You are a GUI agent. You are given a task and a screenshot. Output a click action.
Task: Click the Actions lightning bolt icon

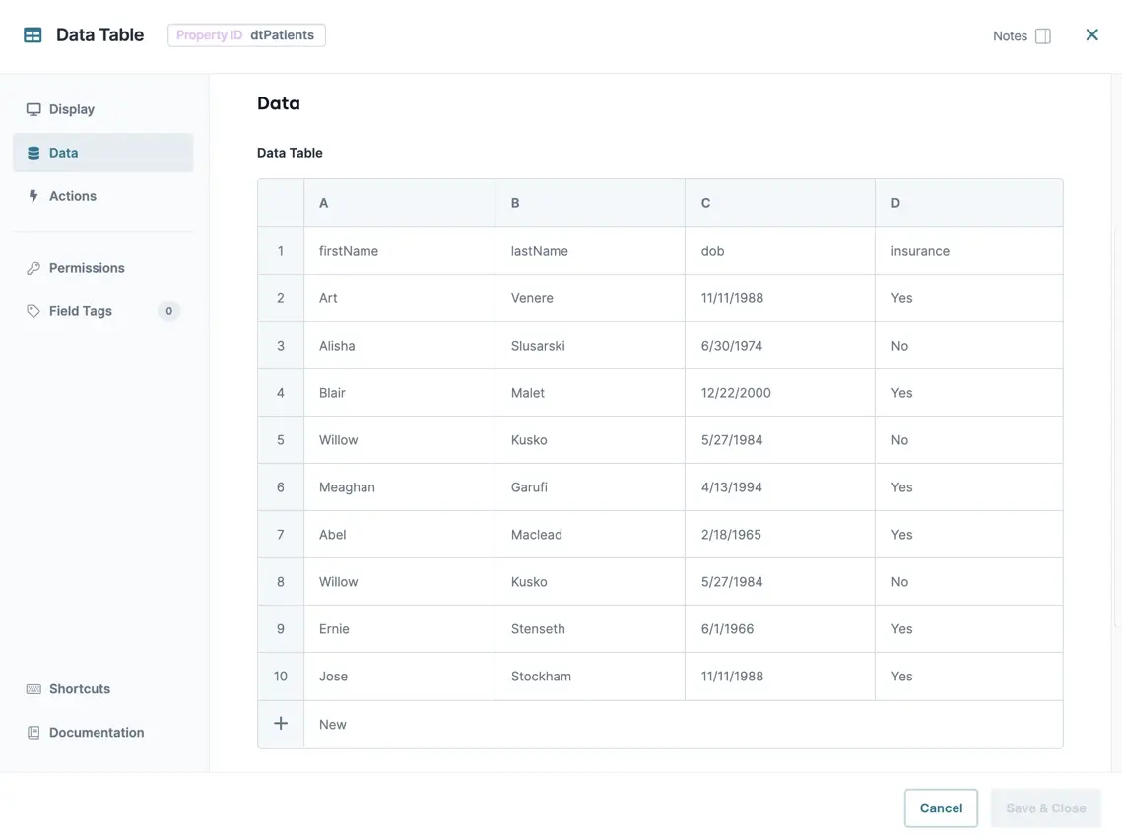[x=33, y=196]
